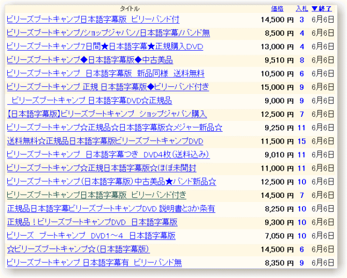This screenshot has width=347, height=278.
Task: Sort listings by 入札 column header
Action: [x=301, y=9]
